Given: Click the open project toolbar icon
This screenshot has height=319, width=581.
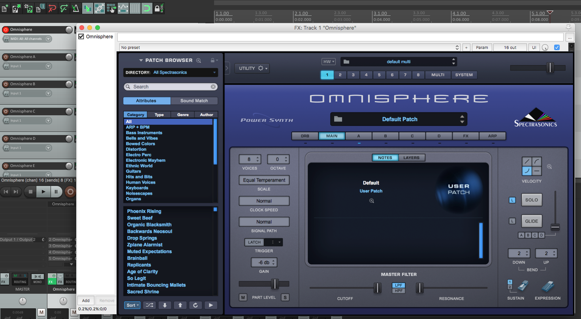Looking at the screenshot, I should click(x=17, y=8).
